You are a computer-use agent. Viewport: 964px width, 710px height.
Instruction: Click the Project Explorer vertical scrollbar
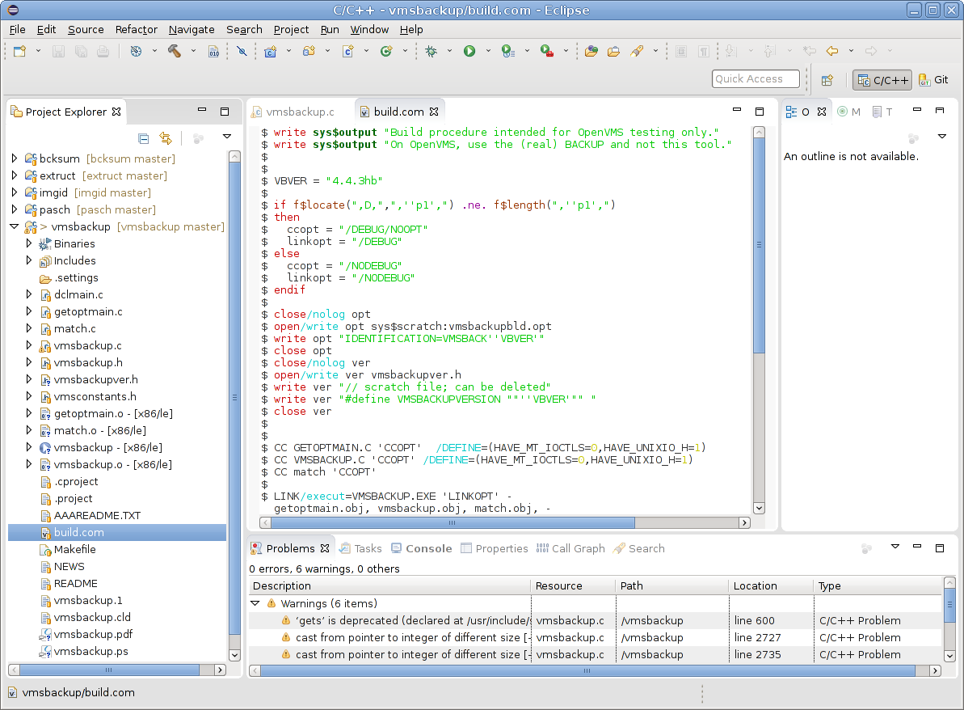coord(234,399)
